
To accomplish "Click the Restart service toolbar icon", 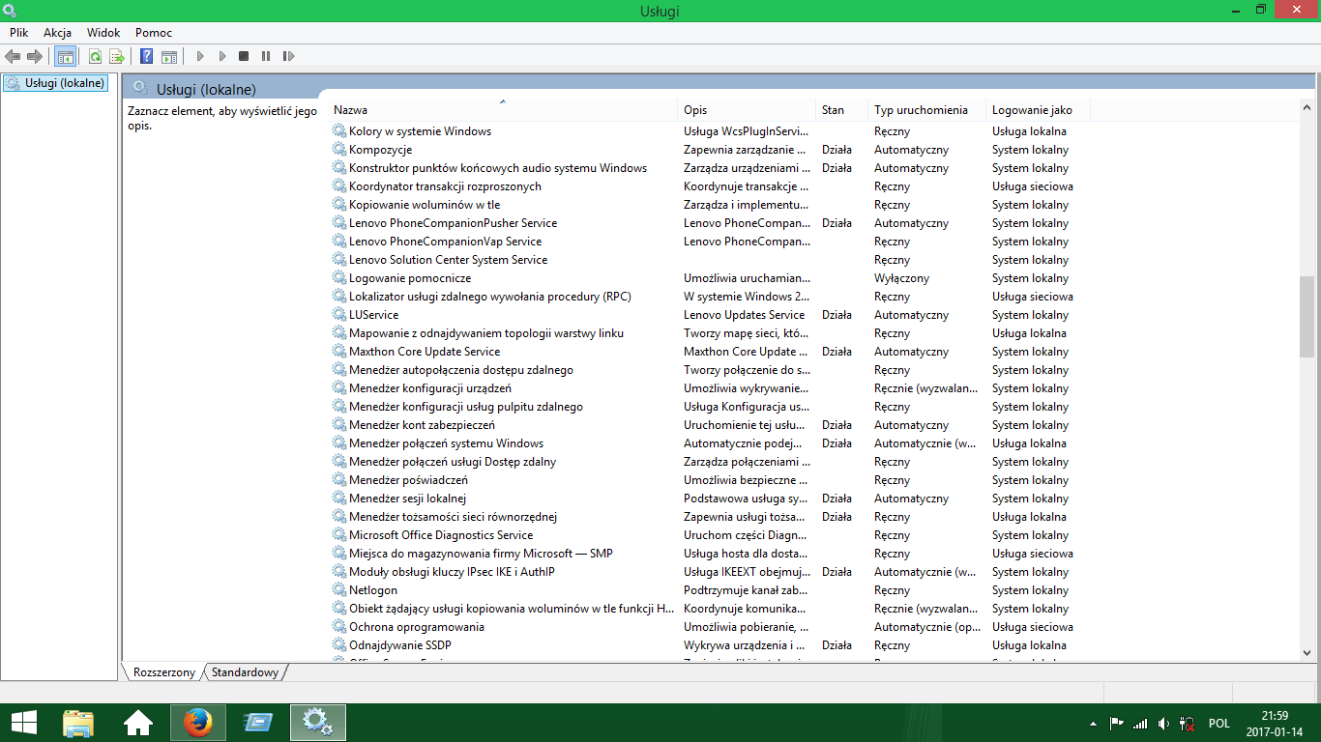I will click(288, 57).
